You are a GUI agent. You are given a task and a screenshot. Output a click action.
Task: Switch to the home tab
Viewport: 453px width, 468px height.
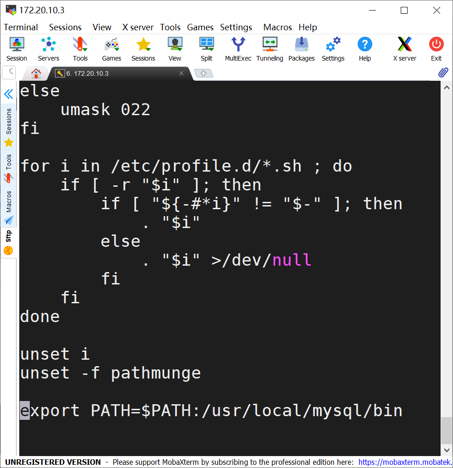click(36, 73)
